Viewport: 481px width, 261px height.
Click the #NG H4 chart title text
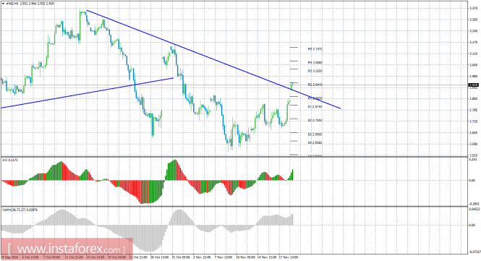[12, 4]
